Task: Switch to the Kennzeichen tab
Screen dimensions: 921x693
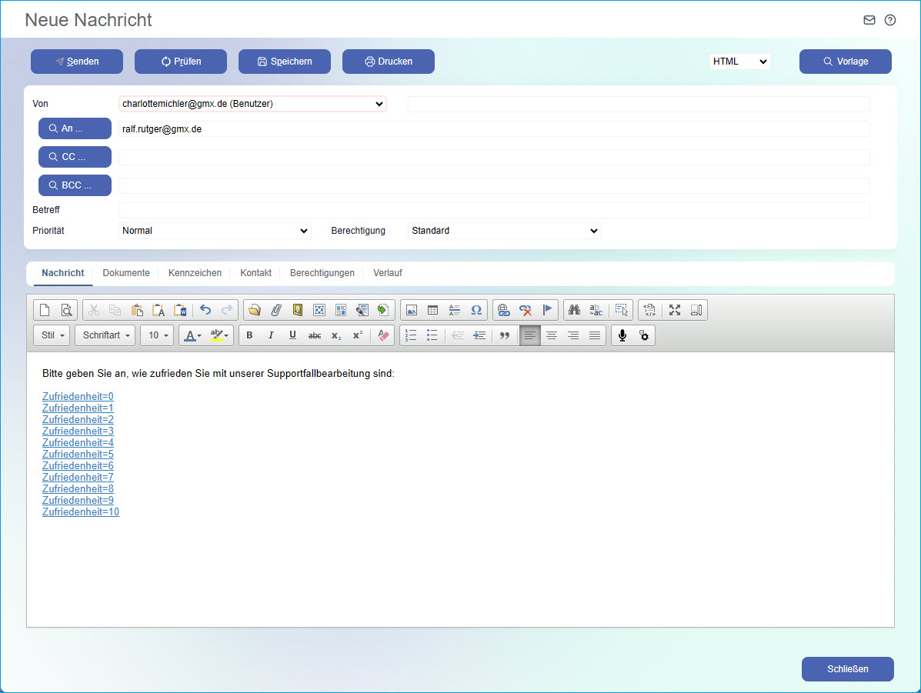Action: click(195, 273)
